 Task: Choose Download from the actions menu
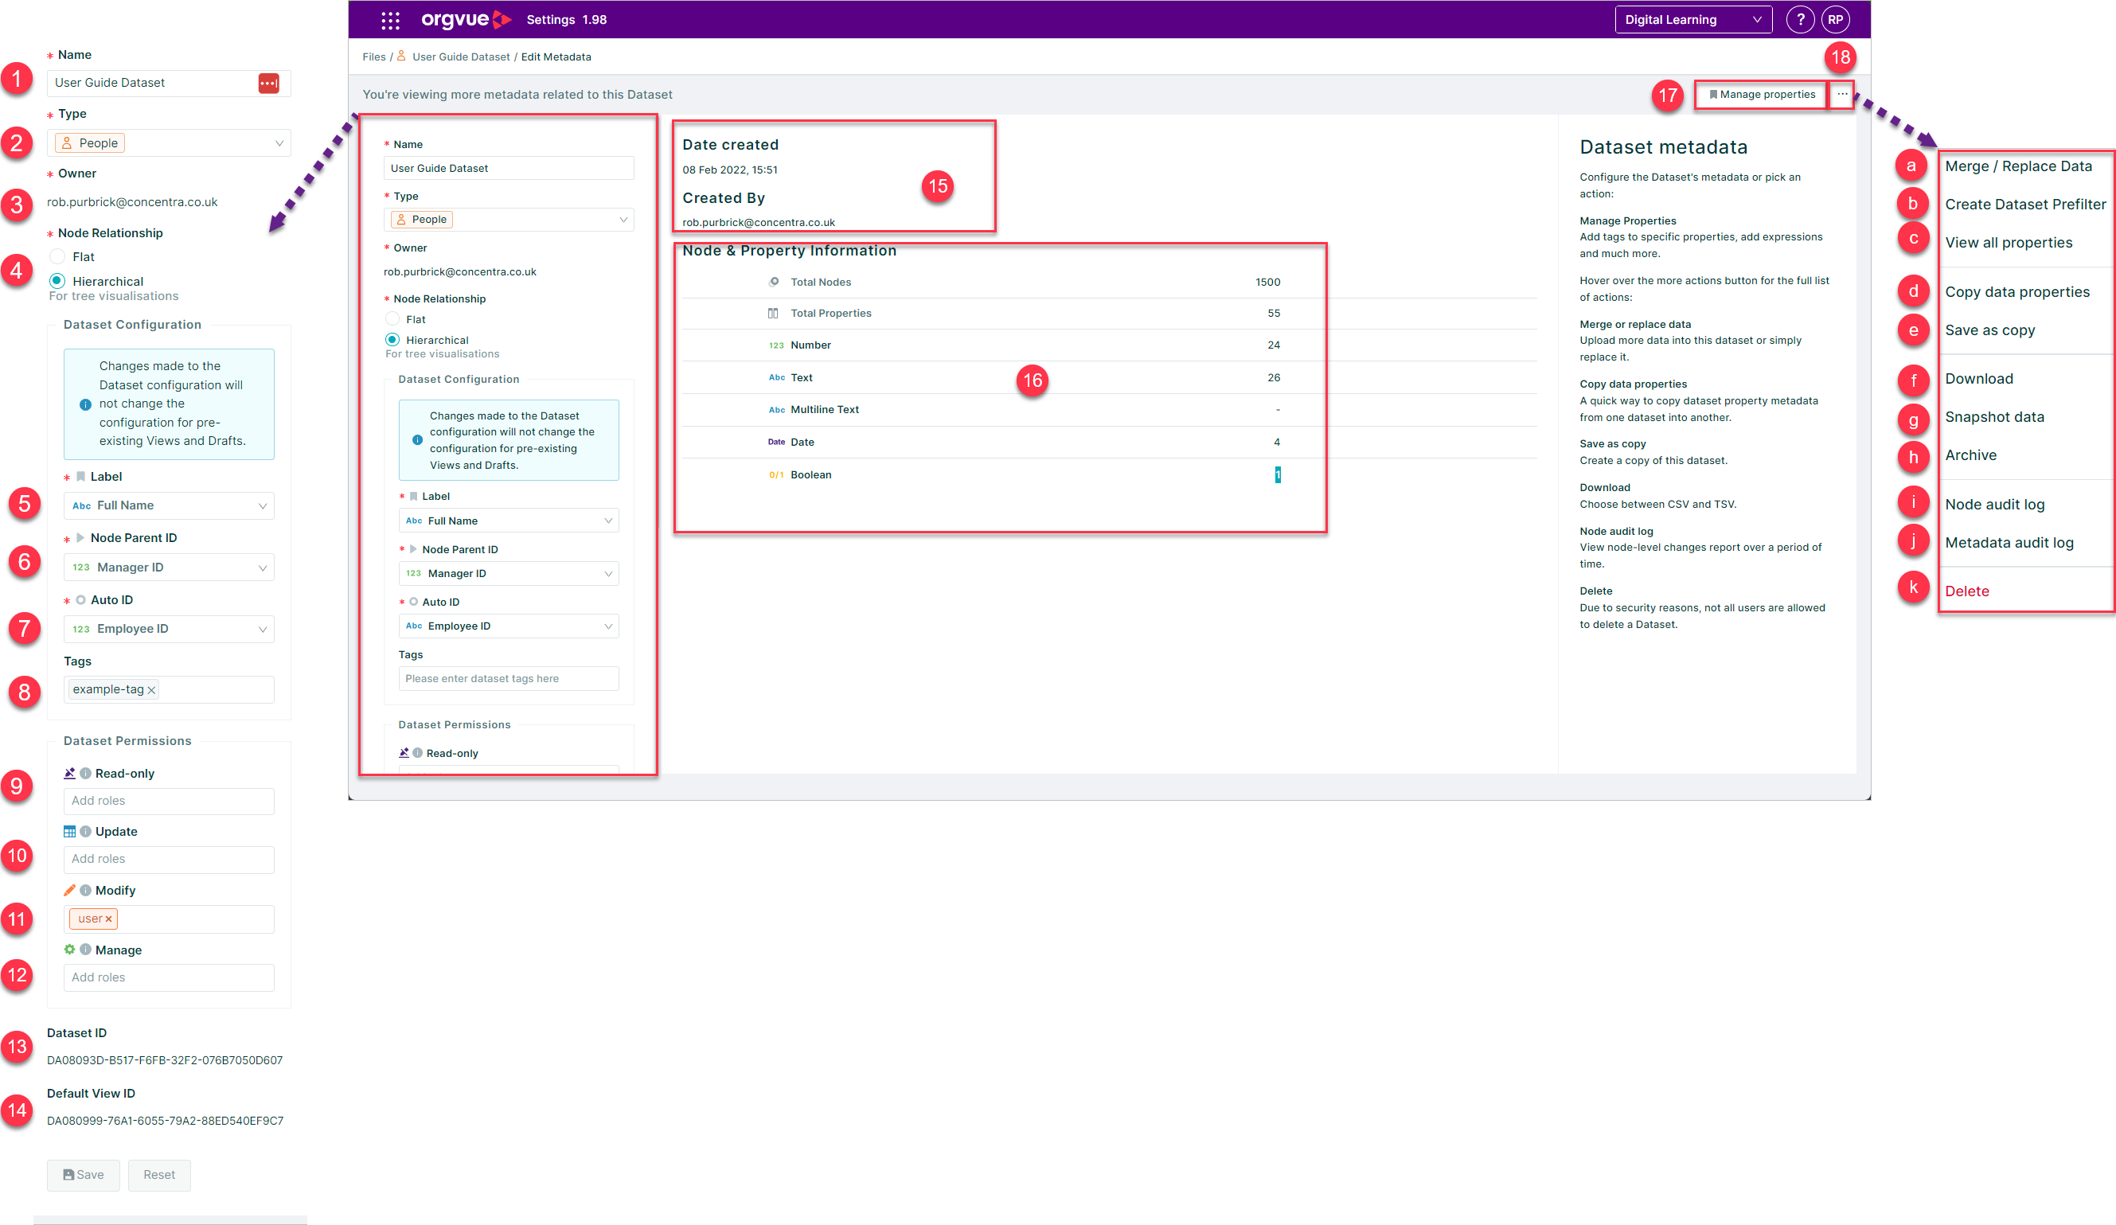pyautogui.click(x=1978, y=379)
